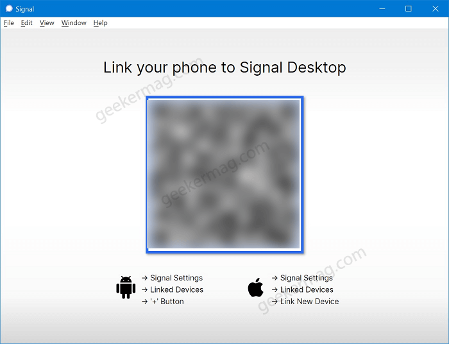Minimize the Signal window
The width and height of the screenshot is (449, 344).
382,8
